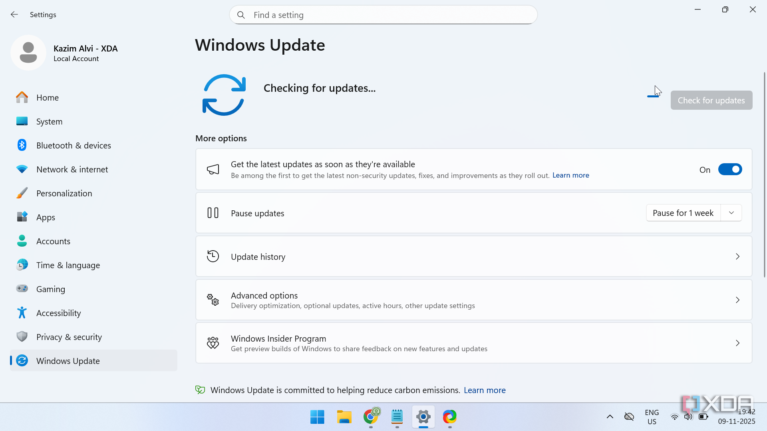Open carbon emissions Learn more link
This screenshot has height=431, width=767.
pyautogui.click(x=485, y=390)
